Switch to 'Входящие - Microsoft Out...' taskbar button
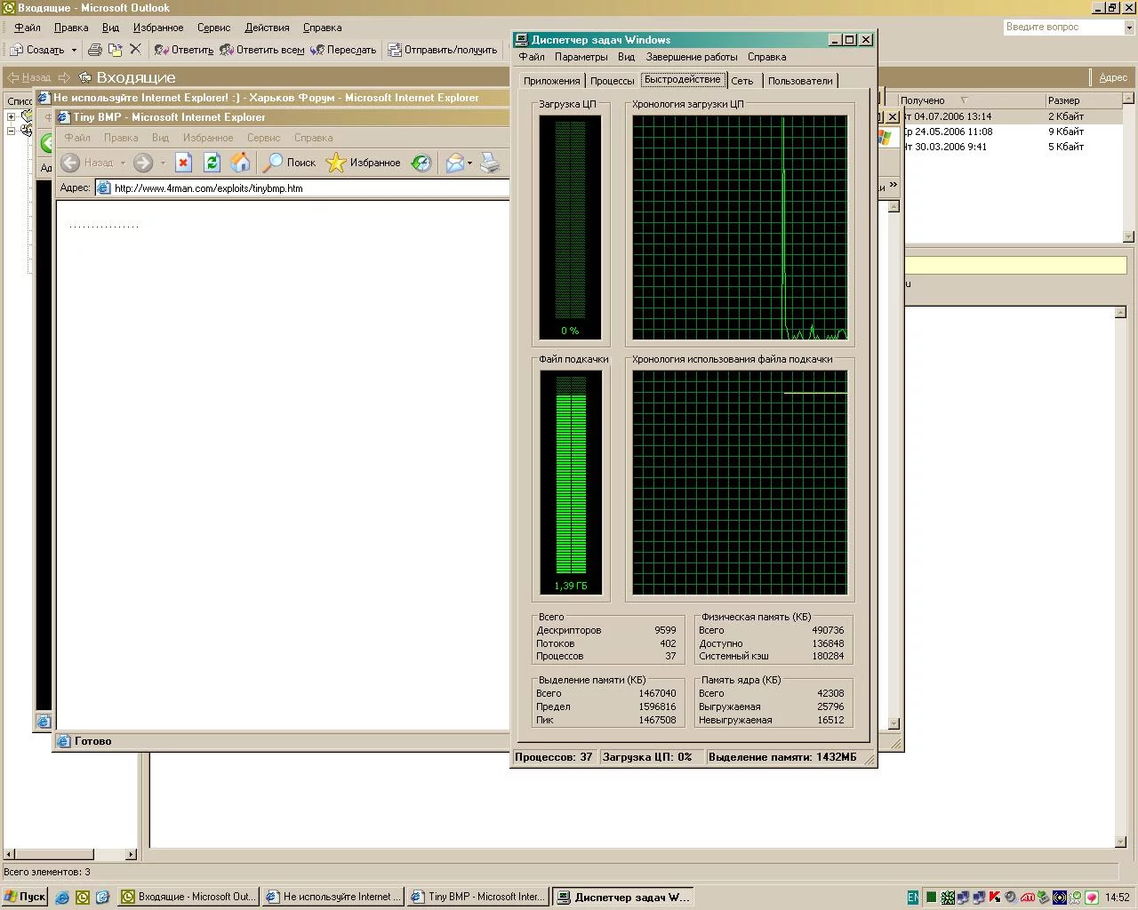This screenshot has height=910, width=1138. point(188,897)
